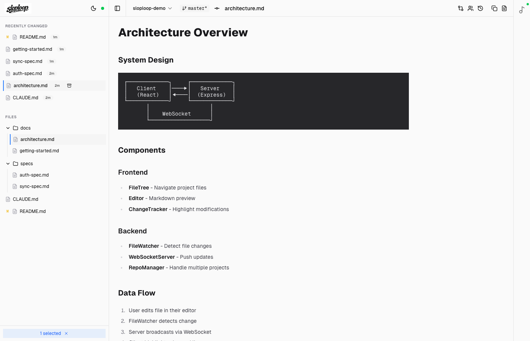The height and width of the screenshot is (341, 530).
Task: Click the sloploop logo in the header
Action: pyautogui.click(x=17, y=8)
